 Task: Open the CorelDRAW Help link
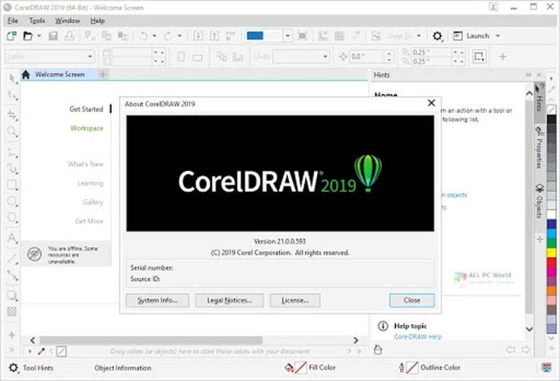click(x=418, y=337)
